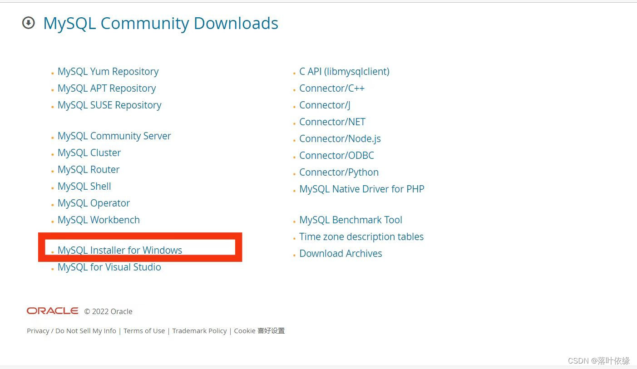
Task: Open the Trademark Policy footer link
Action: [x=199, y=331]
